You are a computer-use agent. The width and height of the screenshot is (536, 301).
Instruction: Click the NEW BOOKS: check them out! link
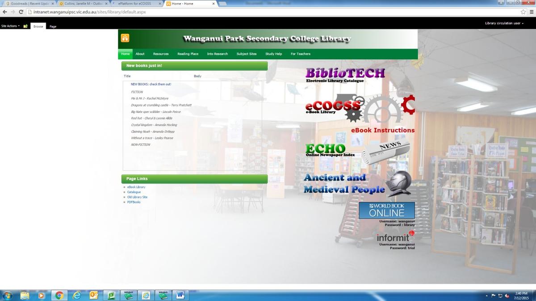pyautogui.click(x=151, y=84)
